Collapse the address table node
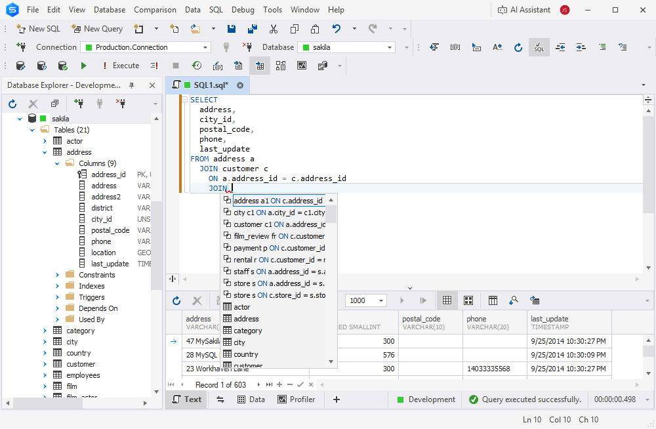 pyautogui.click(x=45, y=152)
